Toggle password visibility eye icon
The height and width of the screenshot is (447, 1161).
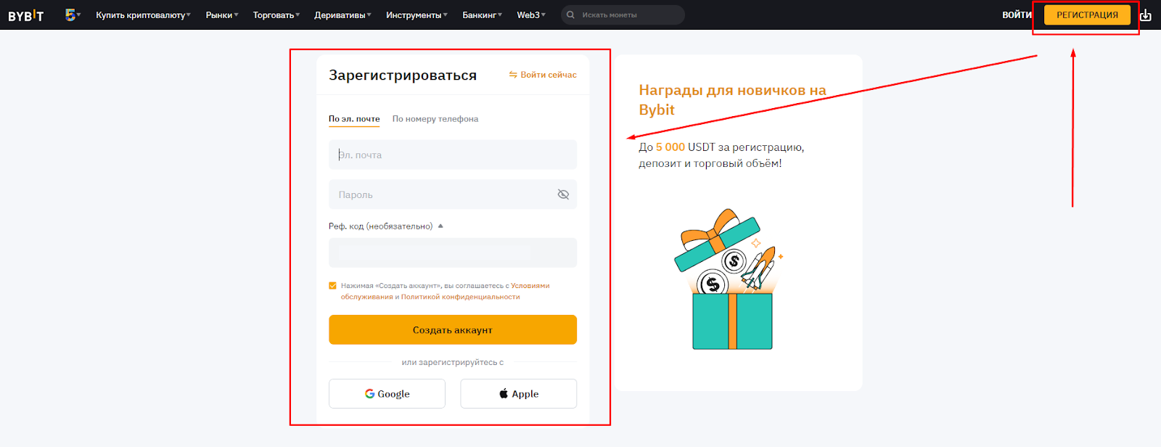[563, 194]
